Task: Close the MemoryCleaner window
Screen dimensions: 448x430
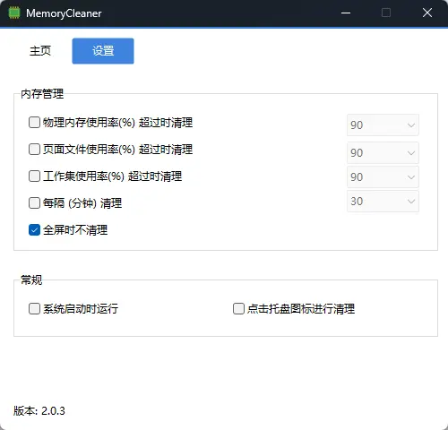Action: [427, 13]
